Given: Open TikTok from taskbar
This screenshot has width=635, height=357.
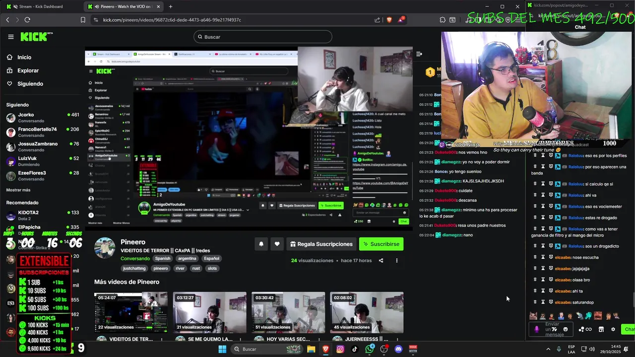Looking at the screenshot, I should click(355, 349).
